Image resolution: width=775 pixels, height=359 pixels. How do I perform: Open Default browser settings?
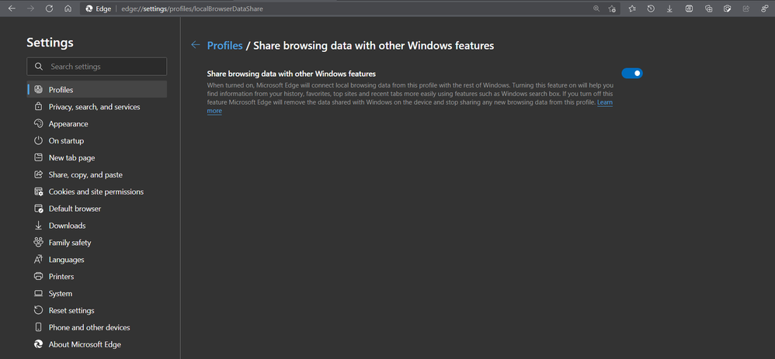click(x=97, y=209)
